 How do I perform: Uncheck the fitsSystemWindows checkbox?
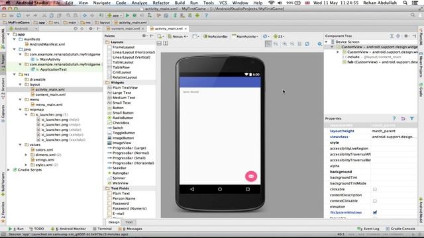375,212
